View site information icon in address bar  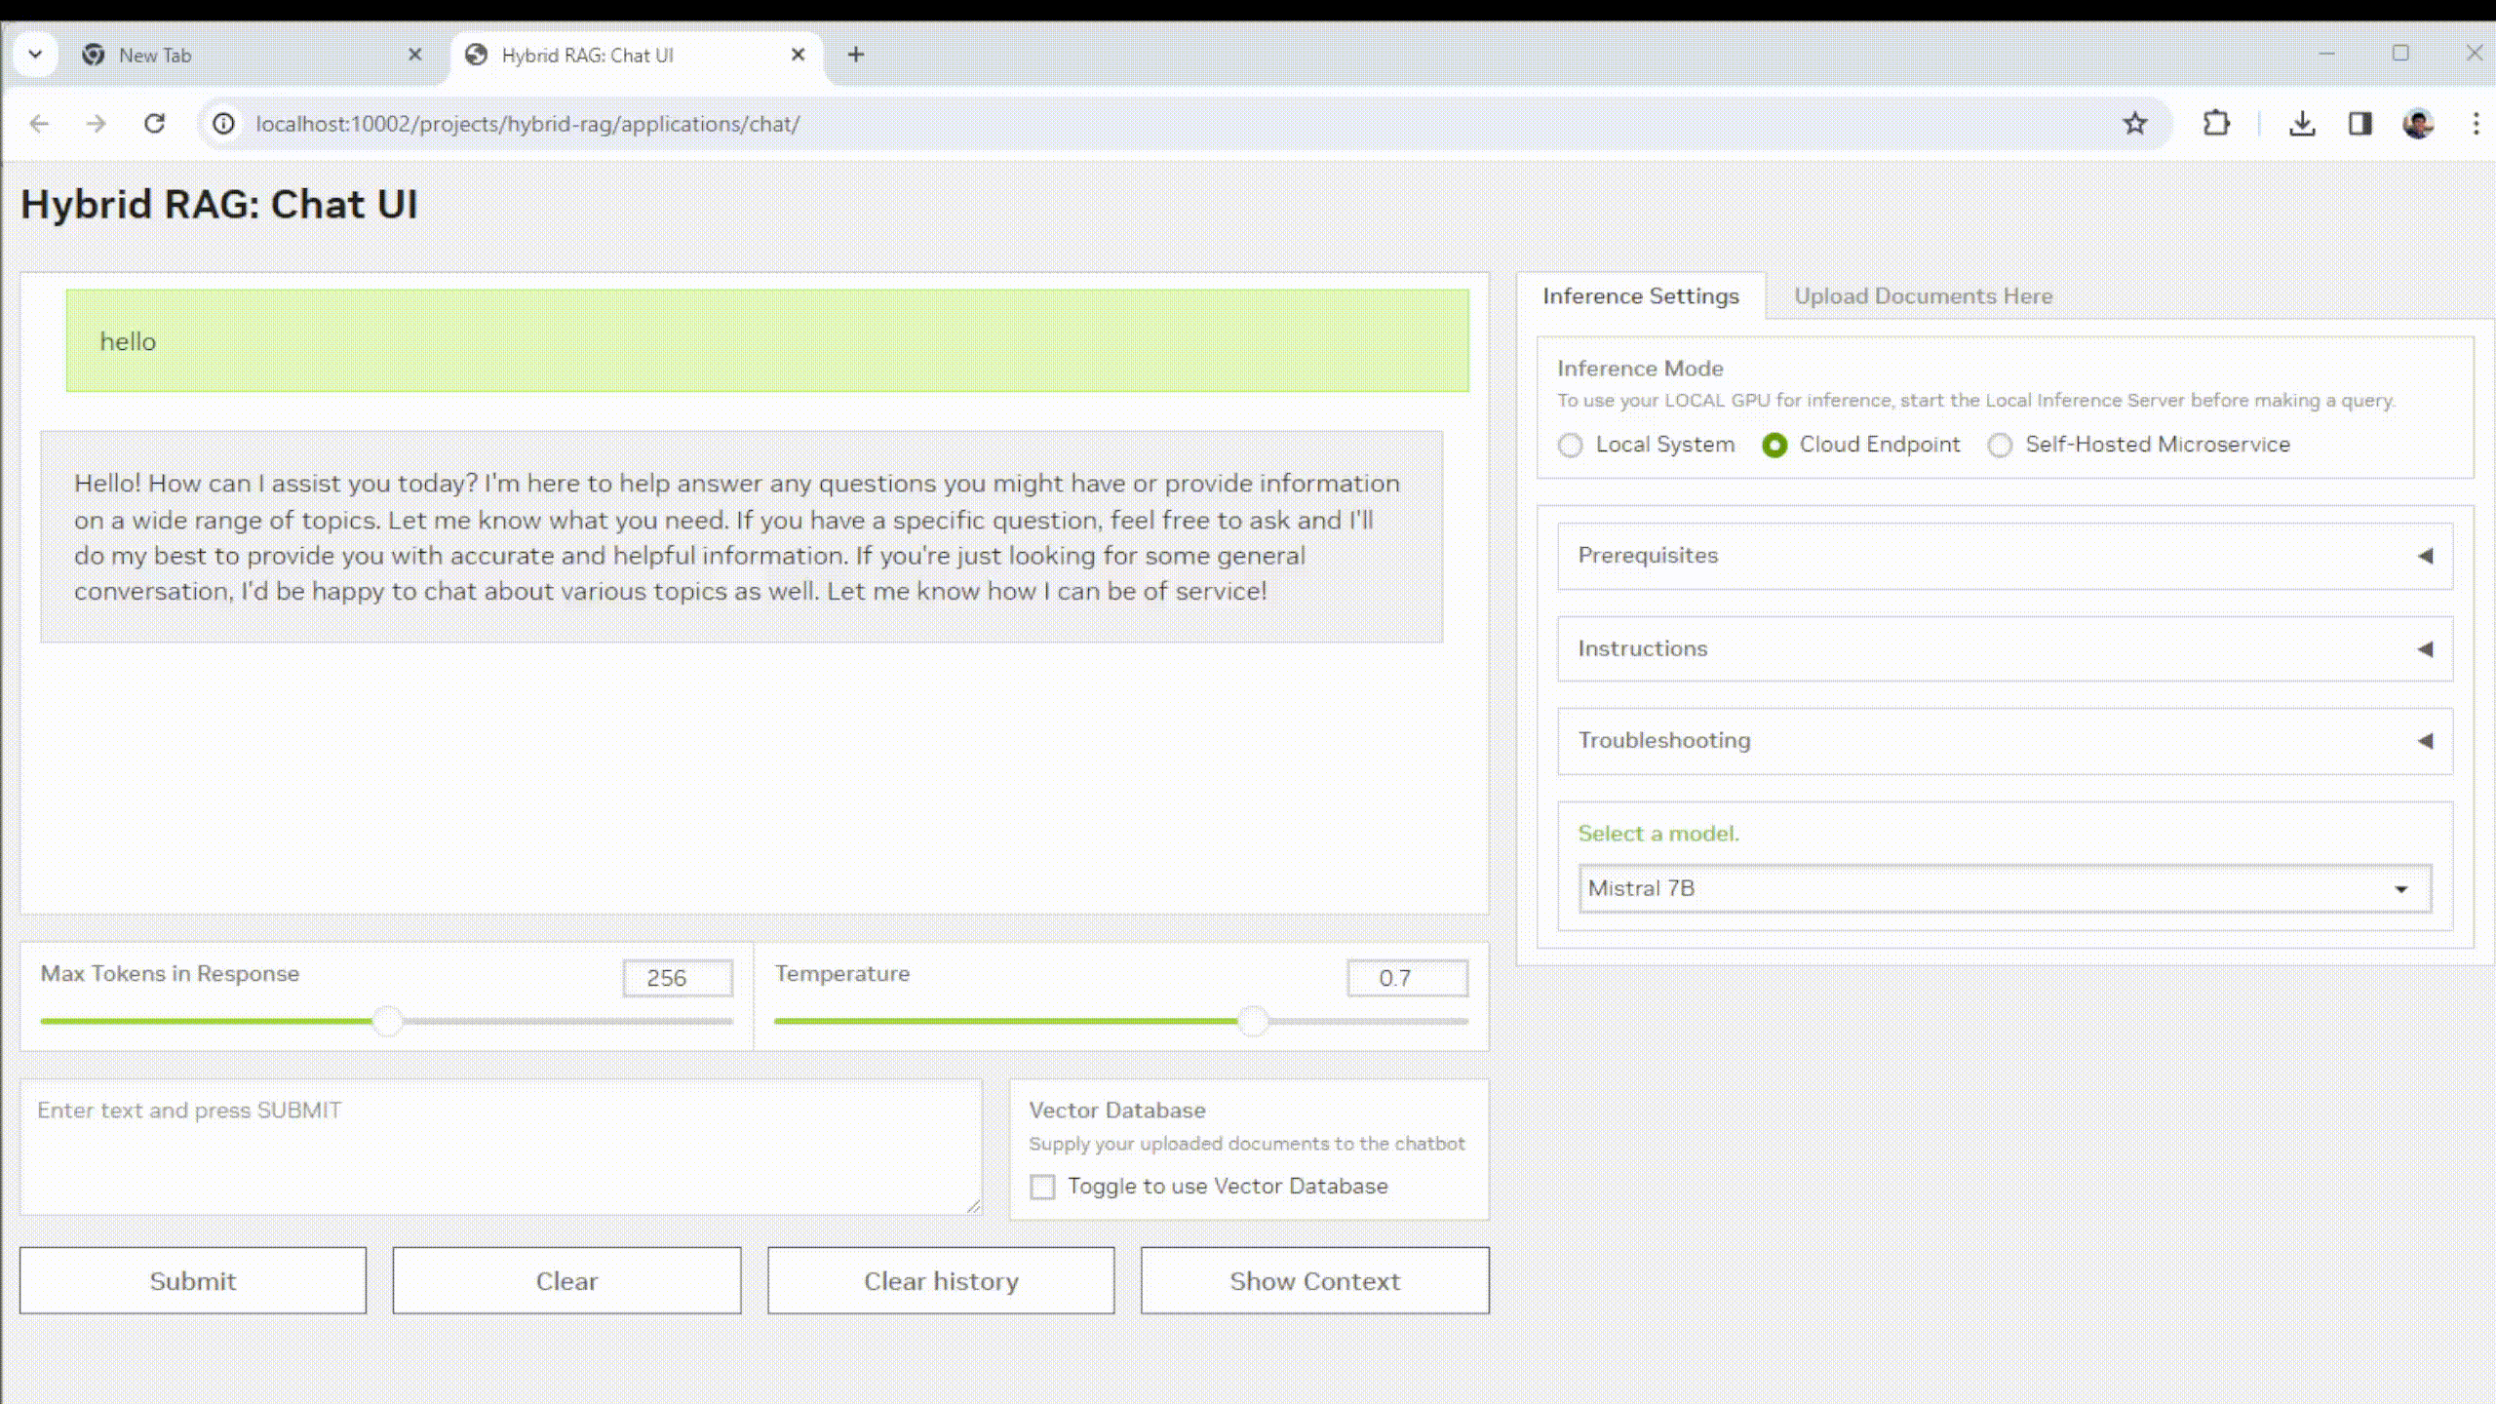(x=224, y=124)
